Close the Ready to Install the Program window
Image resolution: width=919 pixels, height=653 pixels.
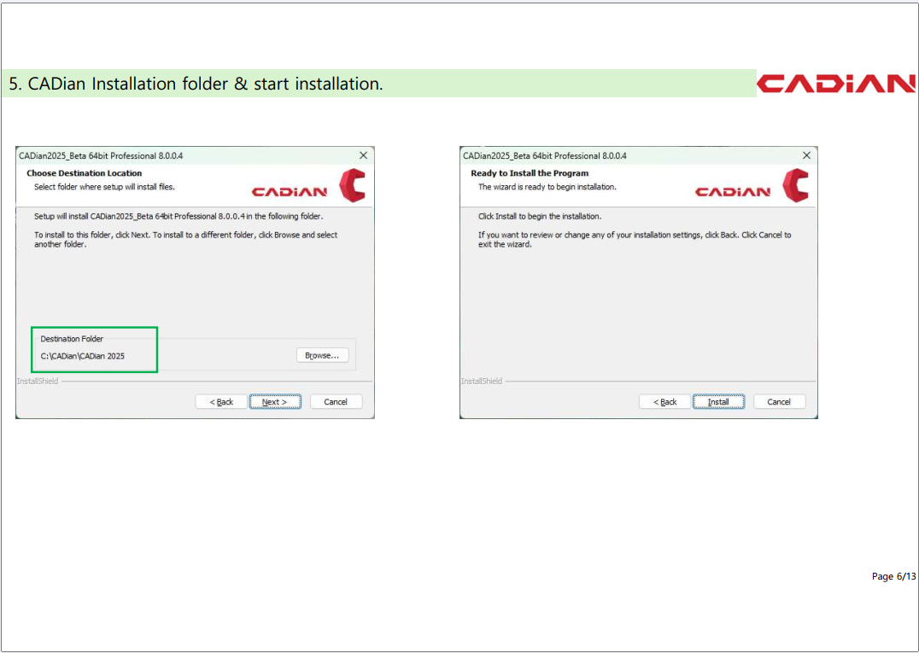pyautogui.click(x=806, y=155)
